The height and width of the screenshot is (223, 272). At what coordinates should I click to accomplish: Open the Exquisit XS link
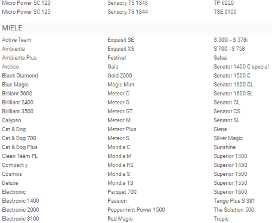pyautogui.click(x=121, y=49)
